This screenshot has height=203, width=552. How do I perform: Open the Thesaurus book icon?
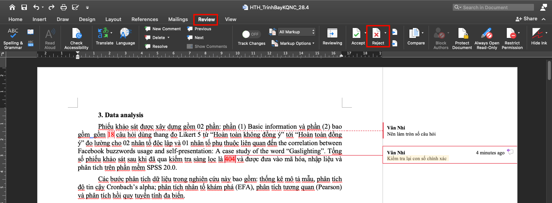pos(30,32)
